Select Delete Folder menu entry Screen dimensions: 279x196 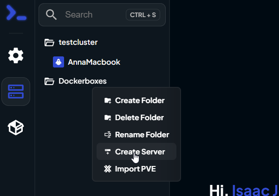pos(136,118)
